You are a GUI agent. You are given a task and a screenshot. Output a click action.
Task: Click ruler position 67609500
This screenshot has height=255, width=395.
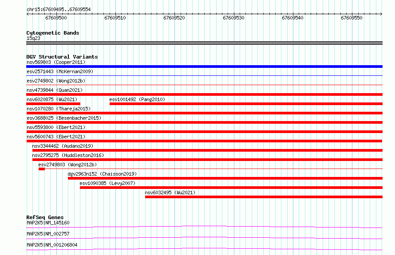56,18
